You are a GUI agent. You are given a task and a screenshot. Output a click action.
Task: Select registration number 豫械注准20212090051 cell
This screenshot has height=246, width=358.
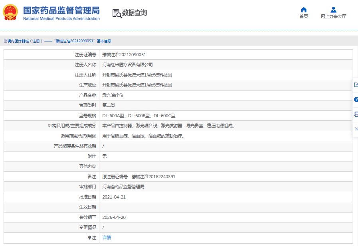[124, 55]
